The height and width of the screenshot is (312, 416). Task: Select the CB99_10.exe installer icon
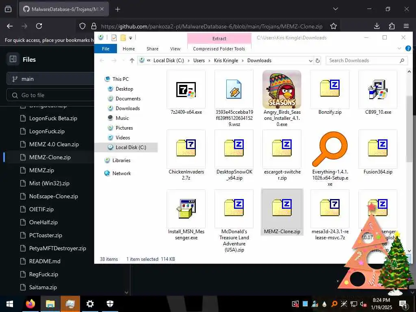pos(378,90)
